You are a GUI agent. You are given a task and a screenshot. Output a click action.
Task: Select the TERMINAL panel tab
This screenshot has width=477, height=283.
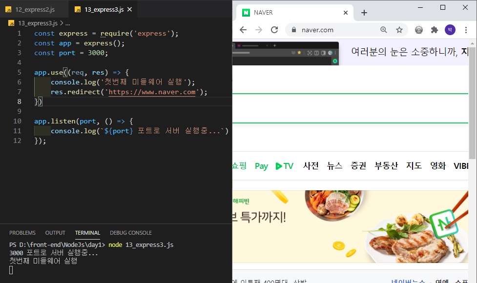tap(87, 233)
